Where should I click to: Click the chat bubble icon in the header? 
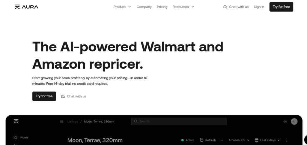coord(225,7)
